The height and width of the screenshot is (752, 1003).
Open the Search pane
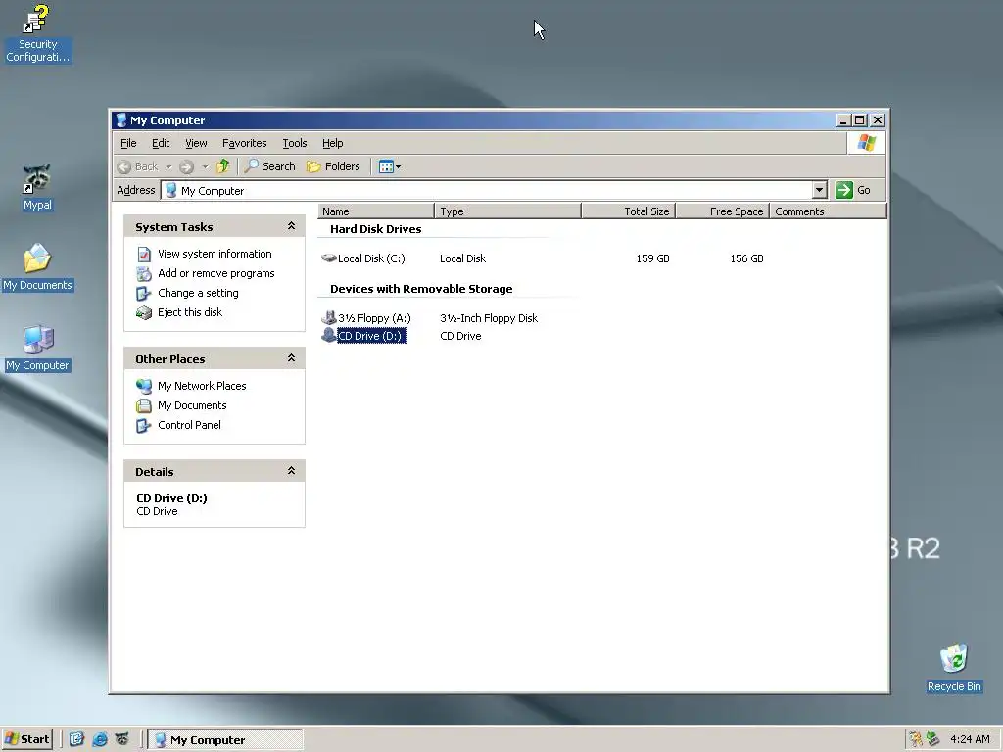(270, 166)
